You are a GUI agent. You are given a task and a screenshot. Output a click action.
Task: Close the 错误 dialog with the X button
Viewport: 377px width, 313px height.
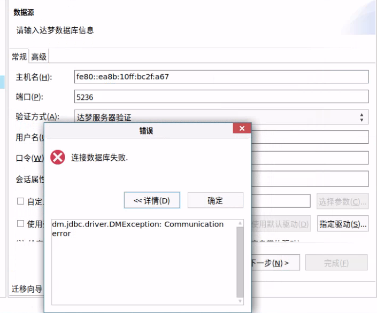242,129
